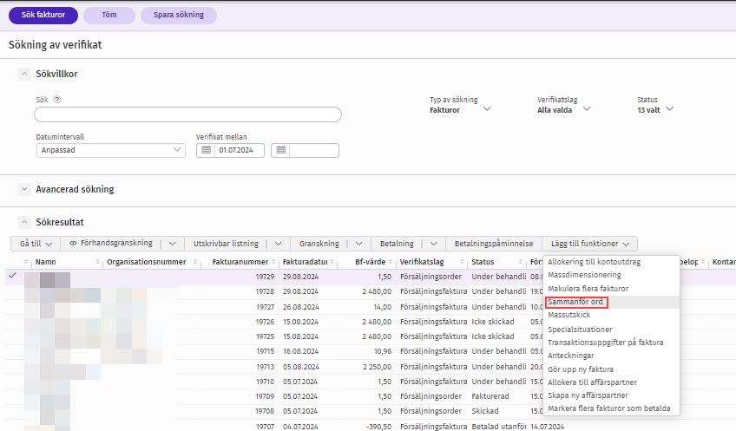
Task: Click invoice number 19710 cell
Action: pyautogui.click(x=265, y=382)
